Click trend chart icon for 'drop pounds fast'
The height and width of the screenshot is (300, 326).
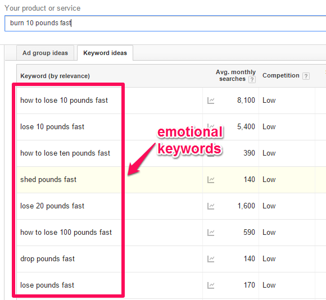click(x=211, y=259)
